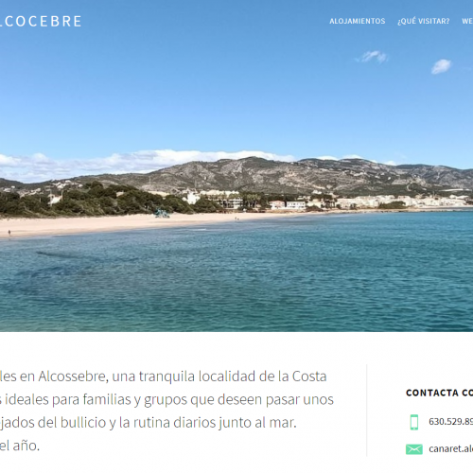The image size is (473, 473).
Task: Open the canaret email address link
Action: tap(450, 448)
